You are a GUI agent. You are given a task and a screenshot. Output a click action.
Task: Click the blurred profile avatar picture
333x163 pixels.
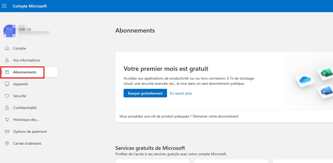[9, 30]
